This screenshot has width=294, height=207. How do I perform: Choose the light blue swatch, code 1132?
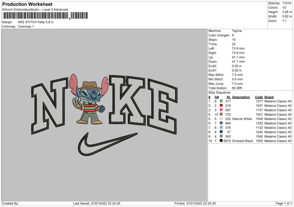221,127
